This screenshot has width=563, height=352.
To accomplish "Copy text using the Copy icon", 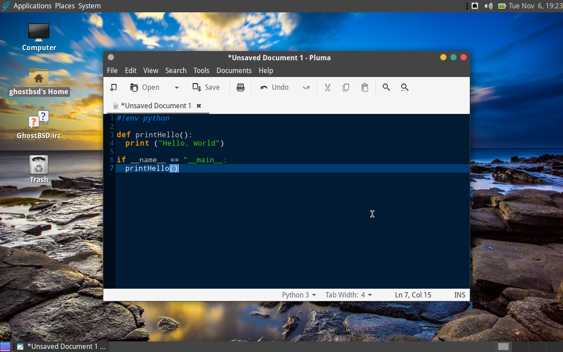I will click(x=346, y=87).
